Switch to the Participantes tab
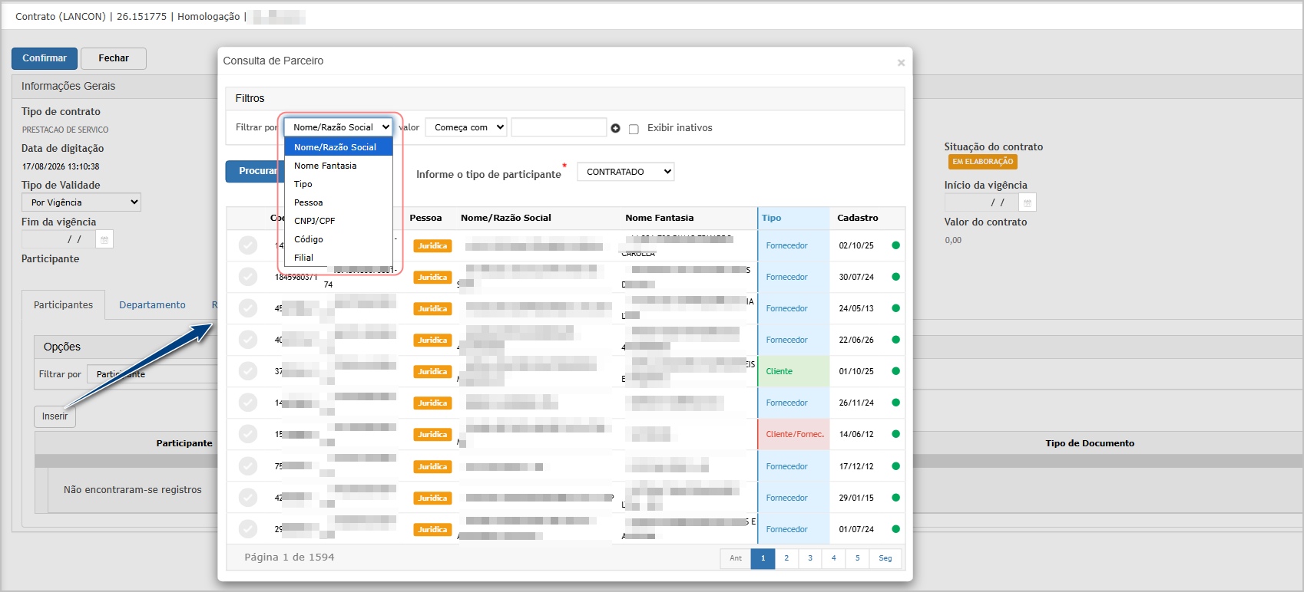Image resolution: width=1304 pixels, height=592 pixels. tap(63, 305)
